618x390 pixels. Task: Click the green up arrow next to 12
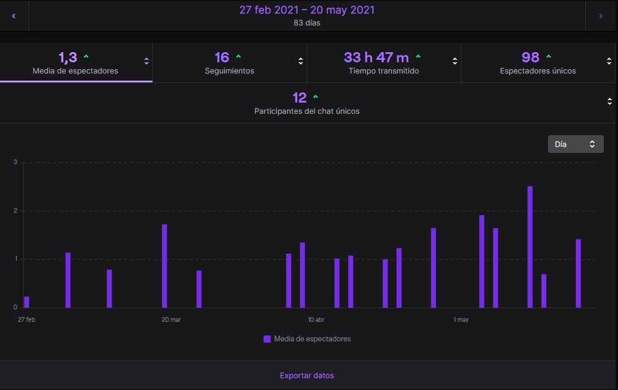click(316, 97)
